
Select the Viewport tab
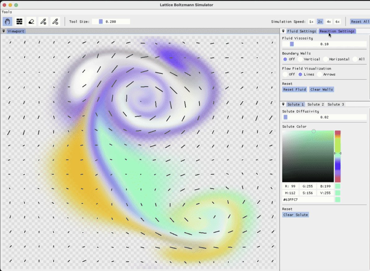[16, 31]
